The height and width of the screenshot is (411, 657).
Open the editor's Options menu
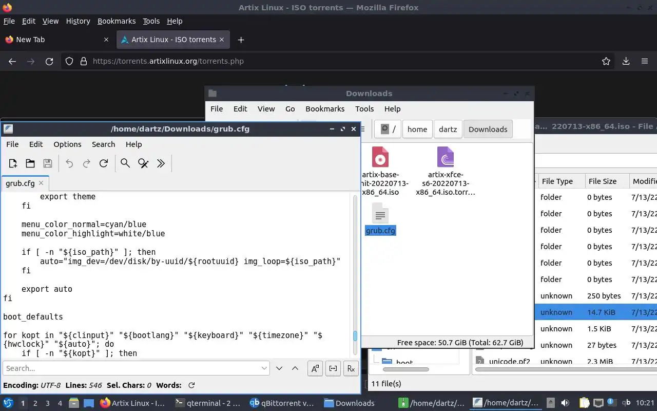(x=67, y=144)
